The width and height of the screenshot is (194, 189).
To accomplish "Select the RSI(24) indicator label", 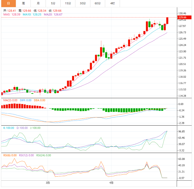I will tap(44, 155).
